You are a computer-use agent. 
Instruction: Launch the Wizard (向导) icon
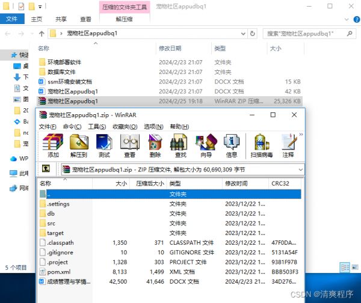[206, 145]
